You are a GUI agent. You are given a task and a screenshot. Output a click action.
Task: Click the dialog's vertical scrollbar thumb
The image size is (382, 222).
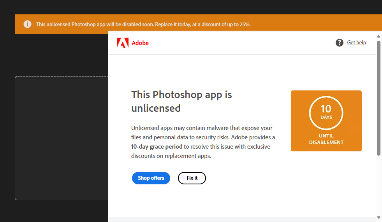[378, 97]
